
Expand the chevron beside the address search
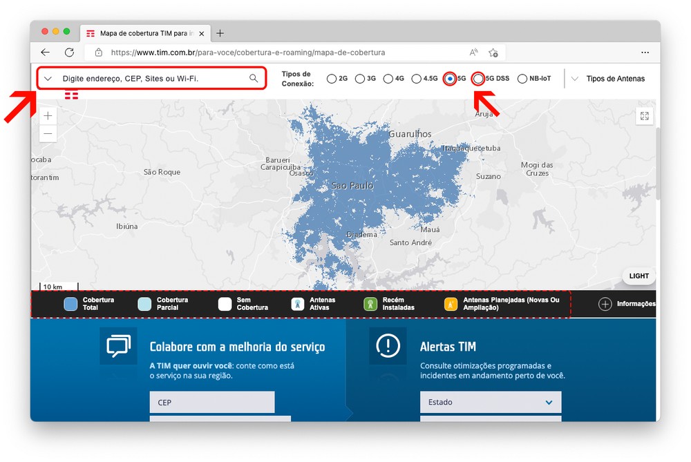[x=48, y=79]
